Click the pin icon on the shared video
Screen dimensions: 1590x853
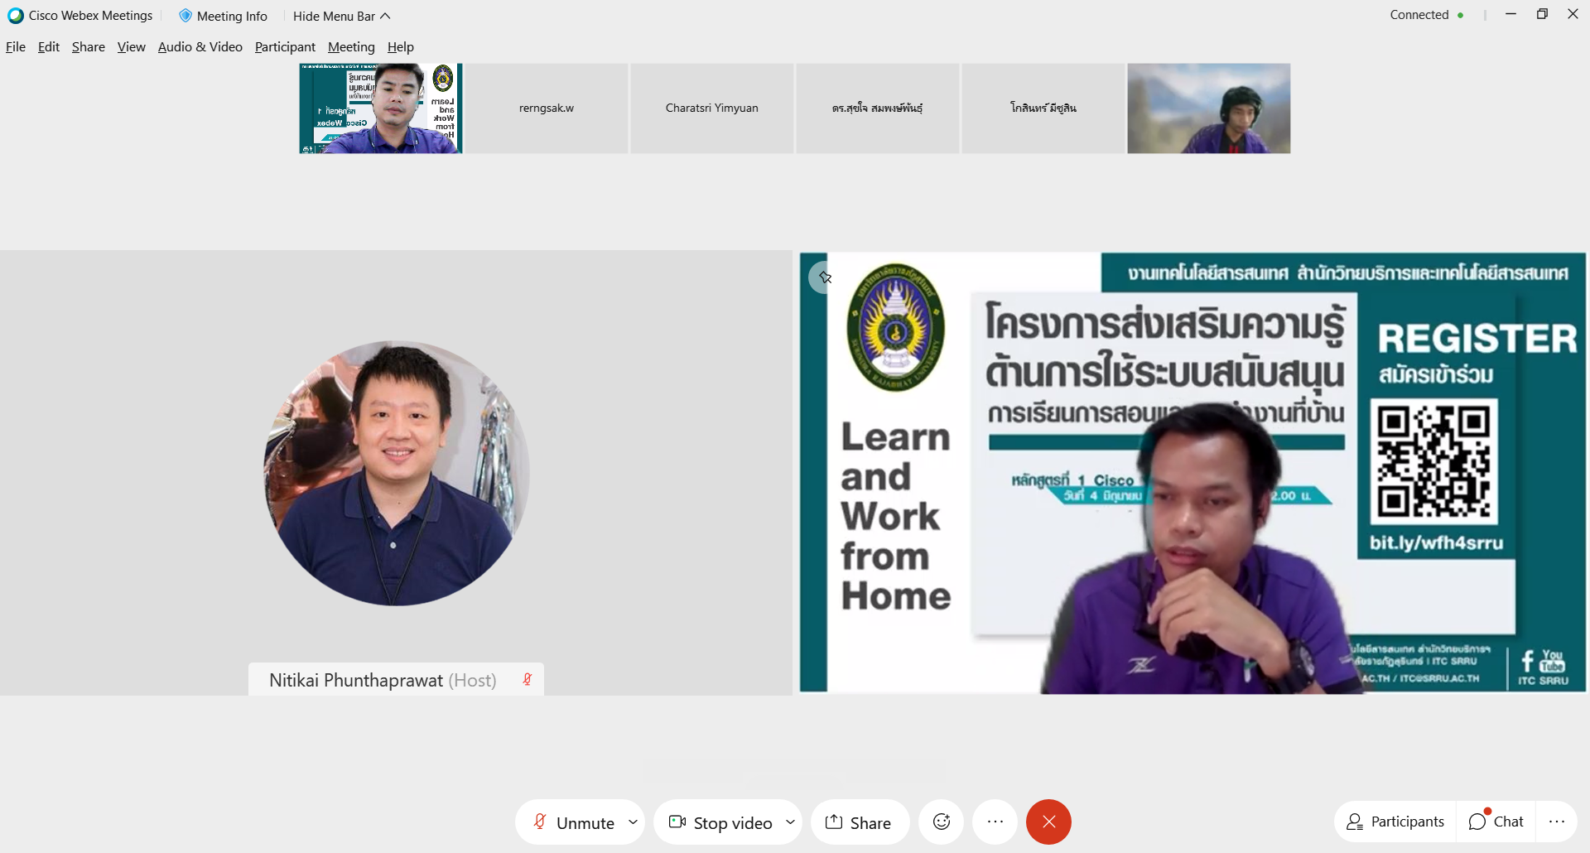pos(824,277)
